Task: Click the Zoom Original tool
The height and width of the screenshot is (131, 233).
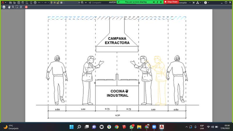Action: 21,7
